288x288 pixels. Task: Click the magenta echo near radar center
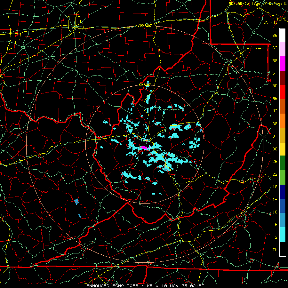[x=144, y=148]
